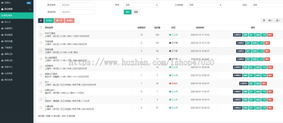Click the dark refresh icon button
This screenshot has width=283, height=123.
click(x=41, y=21)
